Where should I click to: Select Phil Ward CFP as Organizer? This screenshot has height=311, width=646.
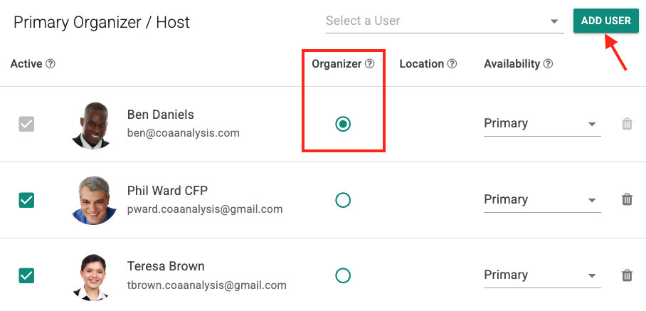click(x=343, y=200)
